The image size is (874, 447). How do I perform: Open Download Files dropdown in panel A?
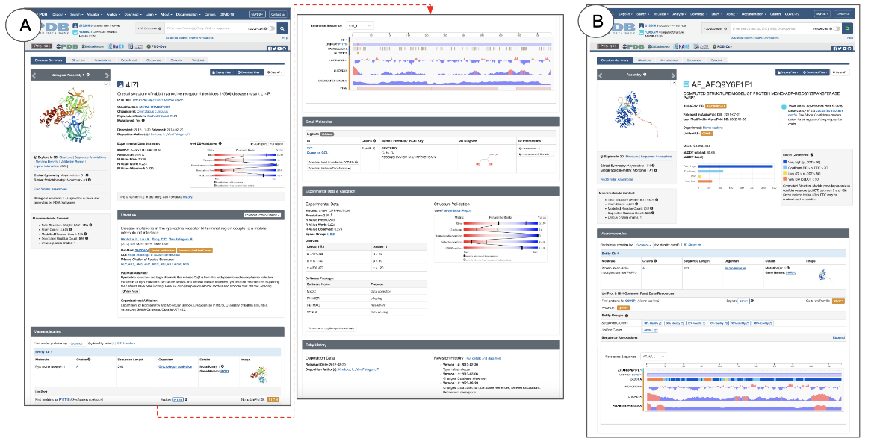[x=250, y=72]
